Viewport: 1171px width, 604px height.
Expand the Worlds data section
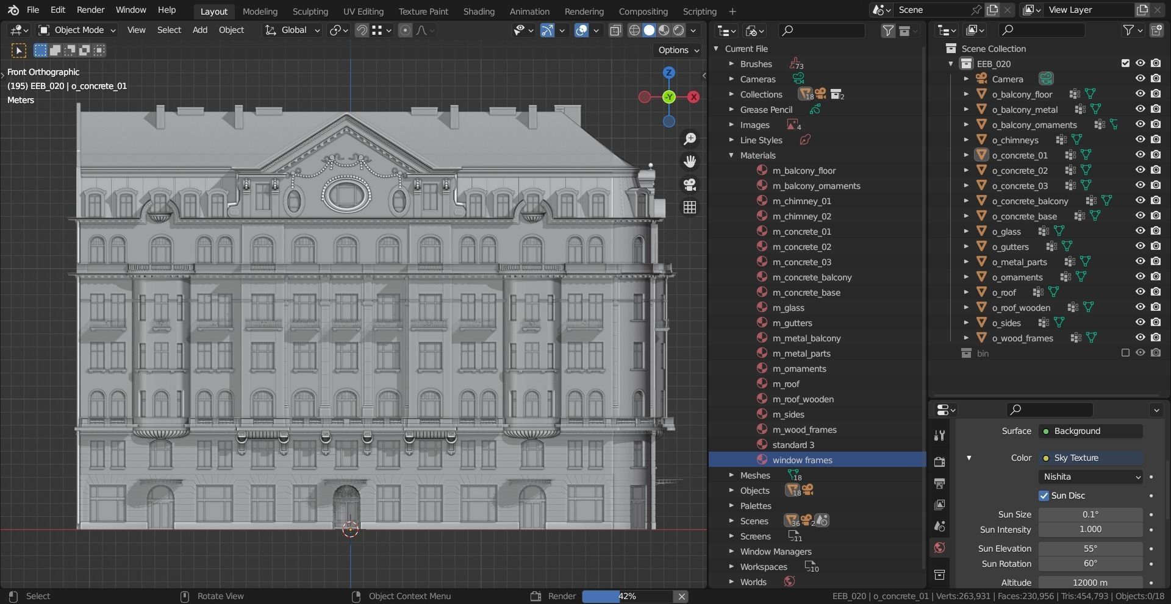pos(731,582)
